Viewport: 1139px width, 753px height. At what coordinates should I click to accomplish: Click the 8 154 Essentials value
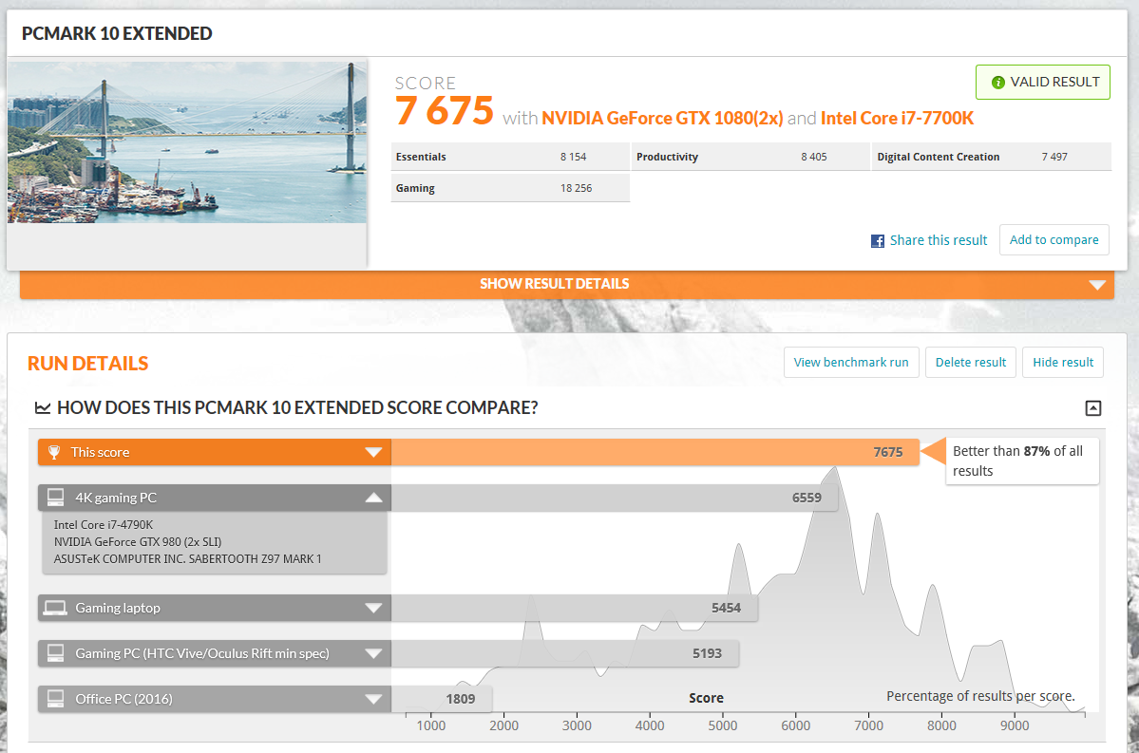[x=573, y=157]
